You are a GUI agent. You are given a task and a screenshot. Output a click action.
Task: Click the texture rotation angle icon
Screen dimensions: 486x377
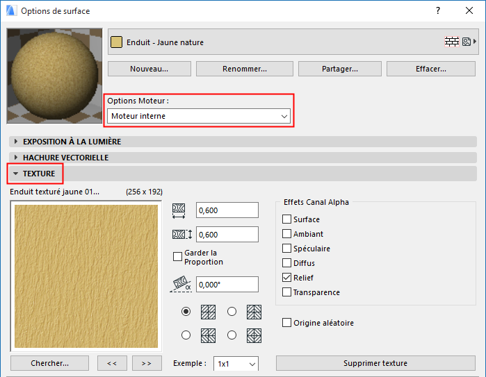pyautogui.click(x=181, y=284)
